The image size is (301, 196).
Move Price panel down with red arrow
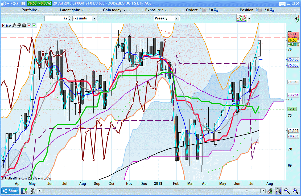(x=29, y=25)
